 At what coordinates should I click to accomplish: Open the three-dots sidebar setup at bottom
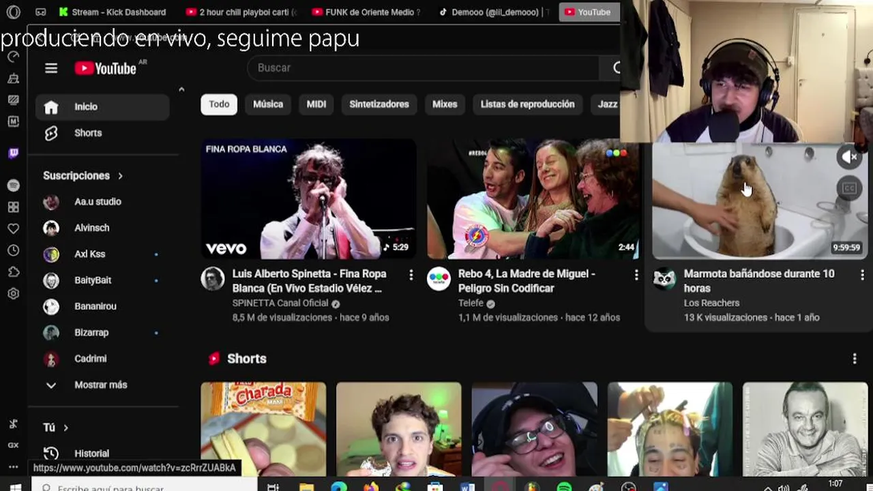13,467
